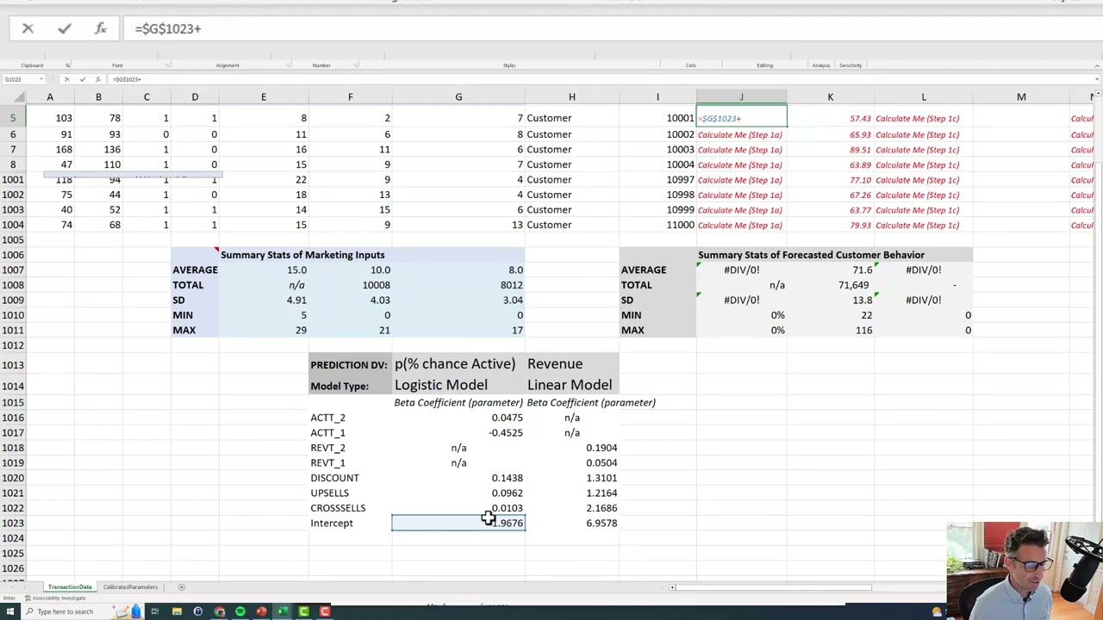Click cell J5 containing =$G$1023+
Screen dimensions: 1103x620
pyautogui.click(x=741, y=118)
